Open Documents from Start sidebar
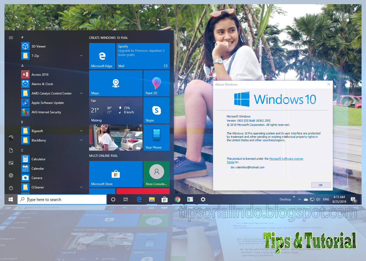This screenshot has width=366, height=261. [x=11, y=150]
